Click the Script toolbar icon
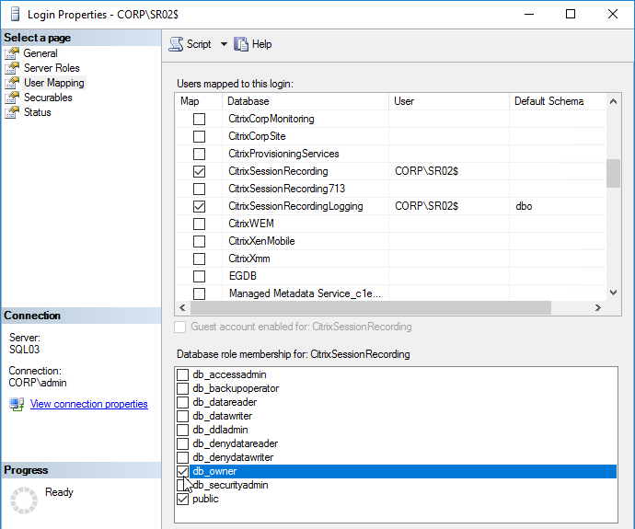This screenshot has width=635, height=529. [176, 44]
